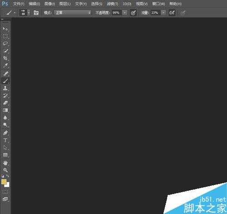This screenshot has height=214, width=227.
Task: Click the yellow foreground color swatch
Action: click(4, 182)
